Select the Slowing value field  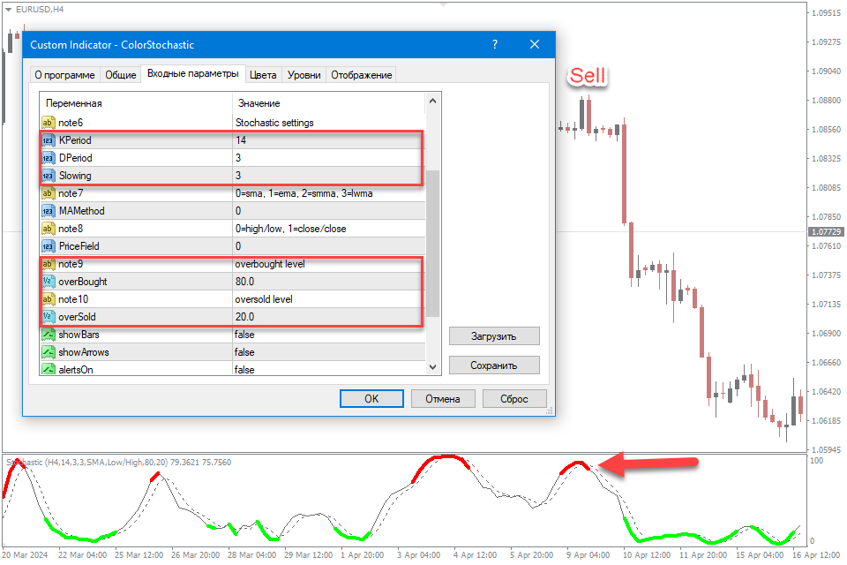coord(326,176)
